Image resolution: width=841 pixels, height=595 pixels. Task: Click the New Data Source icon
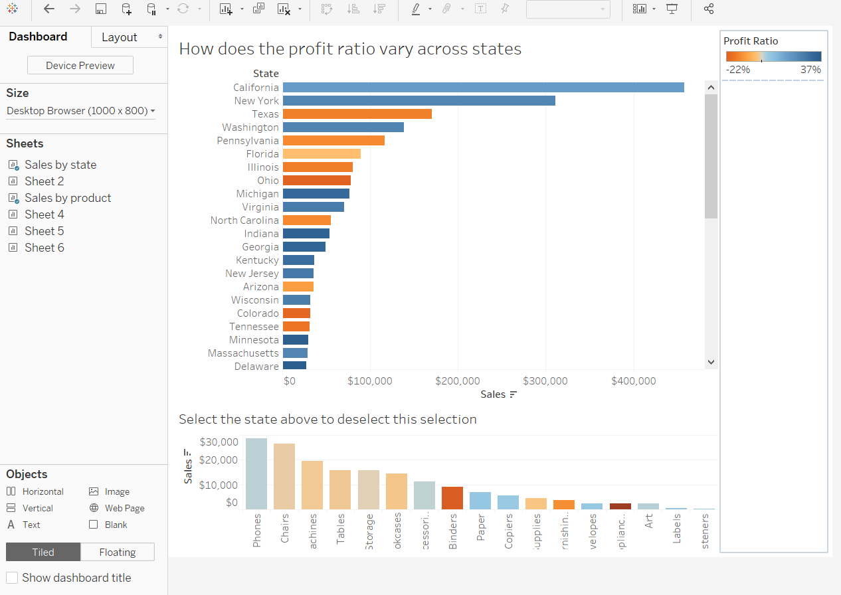(126, 9)
